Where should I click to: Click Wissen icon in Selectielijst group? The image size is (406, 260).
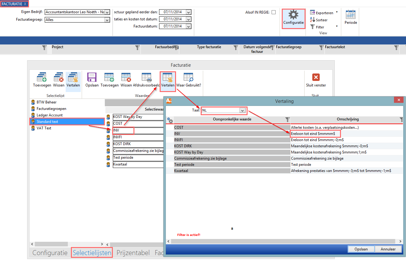59,78
